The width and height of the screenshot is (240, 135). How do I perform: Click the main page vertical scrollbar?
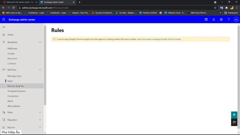click(238, 77)
